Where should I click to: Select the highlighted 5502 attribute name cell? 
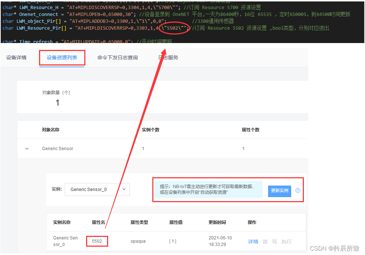97,241
